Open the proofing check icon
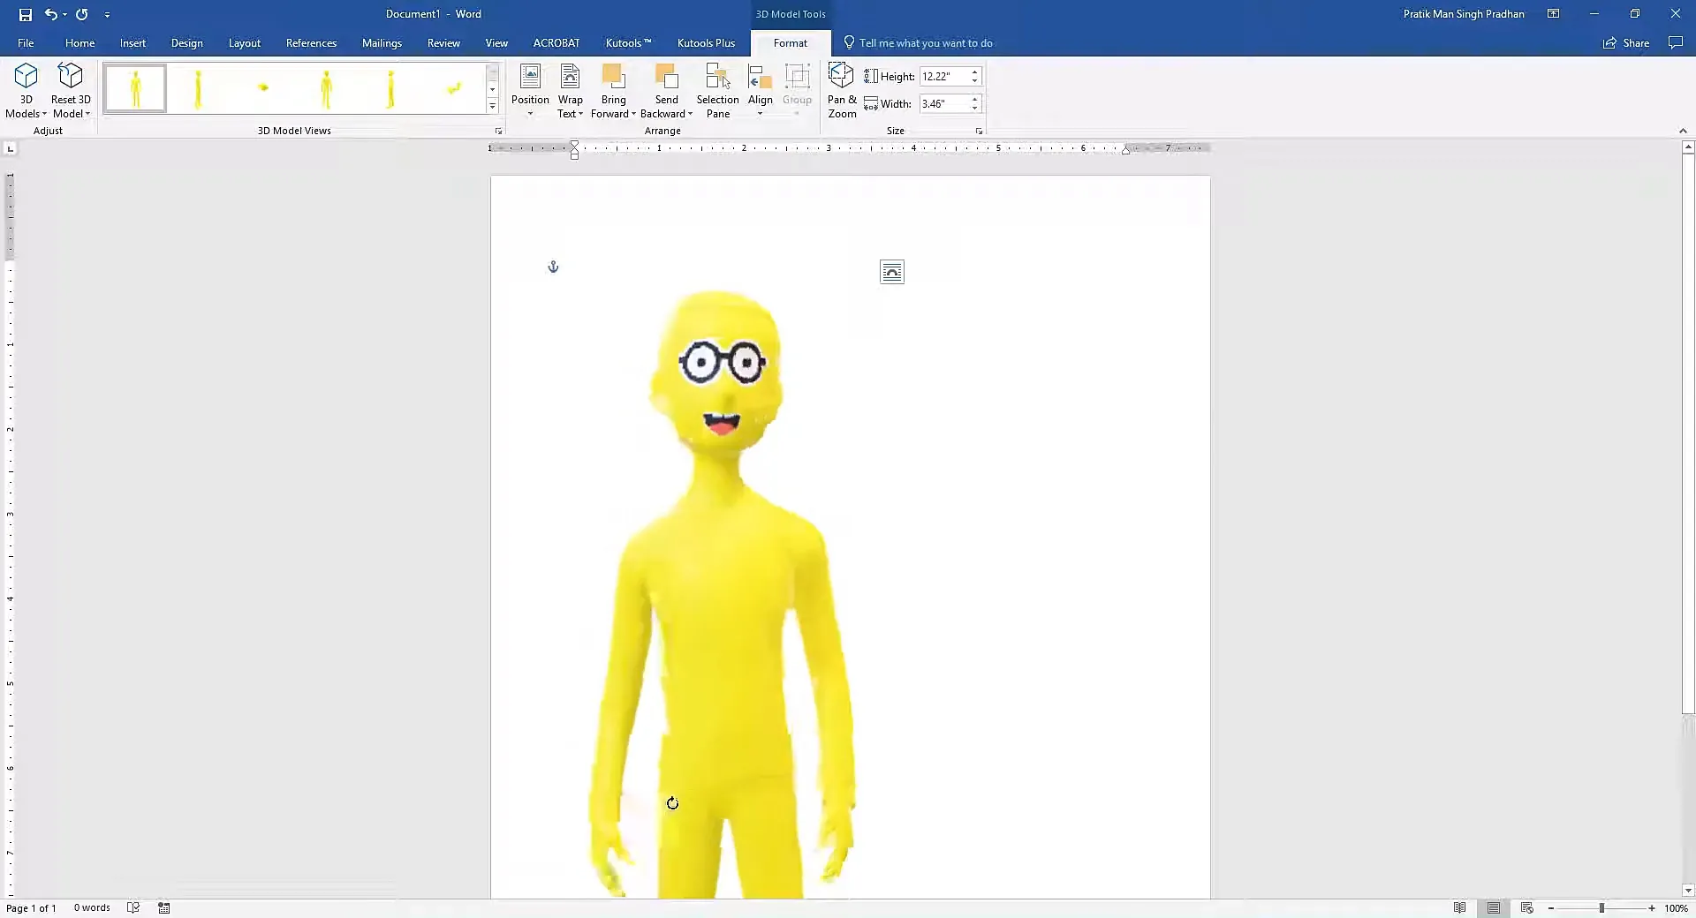1696x918 pixels. (x=133, y=908)
